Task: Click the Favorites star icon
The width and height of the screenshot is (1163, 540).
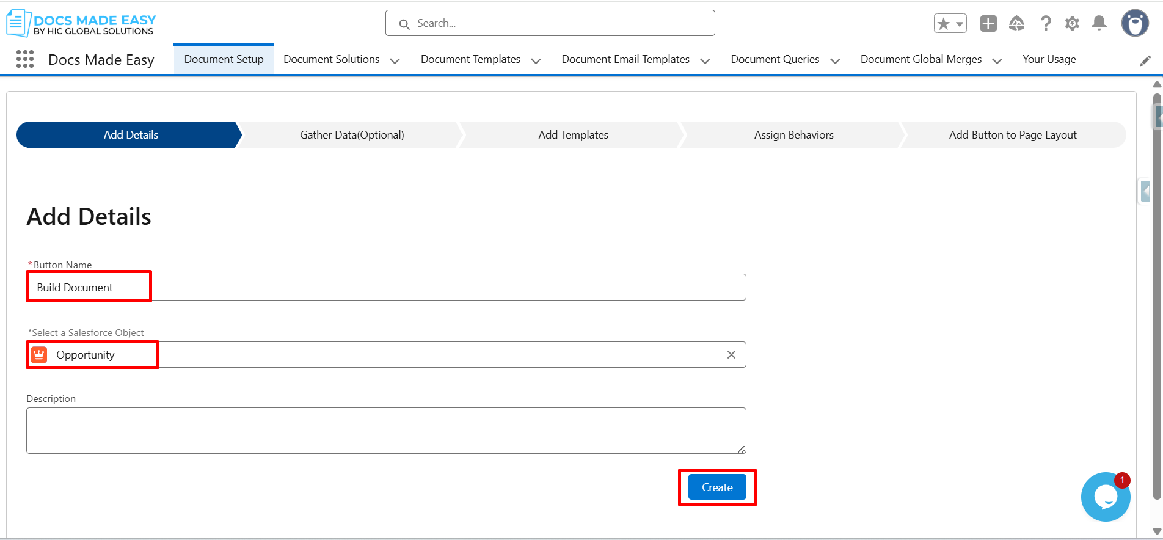Action: tap(944, 24)
